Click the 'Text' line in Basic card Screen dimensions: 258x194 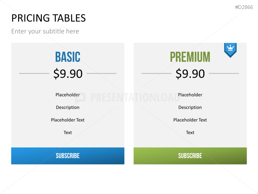click(x=68, y=132)
